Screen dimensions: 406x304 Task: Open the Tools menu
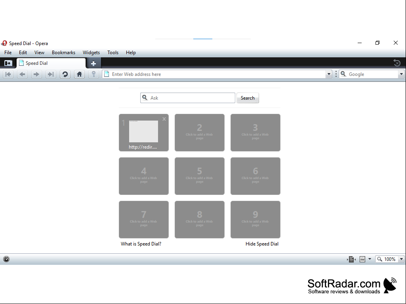tap(113, 53)
